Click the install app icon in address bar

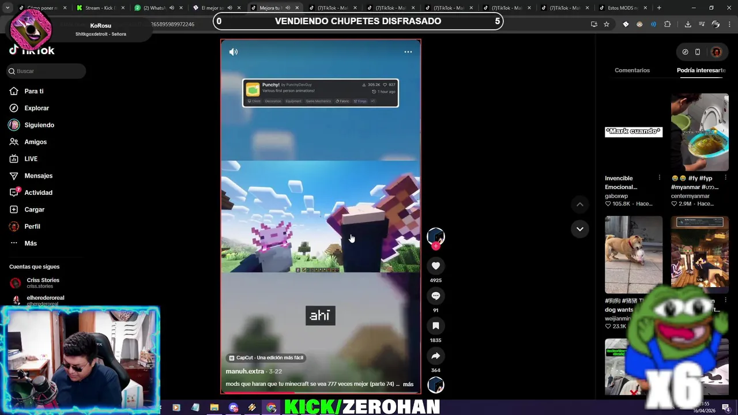594,24
